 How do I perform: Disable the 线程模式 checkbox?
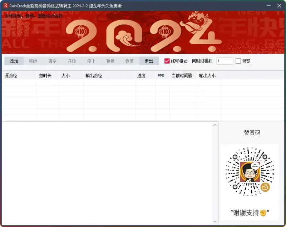point(167,61)
